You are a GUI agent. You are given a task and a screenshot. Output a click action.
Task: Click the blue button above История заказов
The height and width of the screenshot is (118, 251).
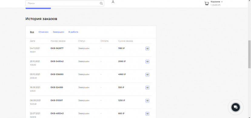tap(38, 8)
